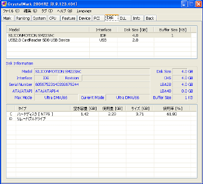The image size is (203, 184).
Task: Click the Disk Size [GB] column header
Action: (136, 30)
